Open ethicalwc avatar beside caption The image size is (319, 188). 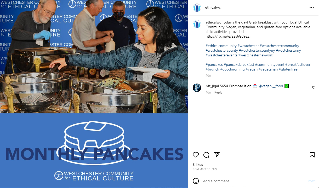(197, 24)
